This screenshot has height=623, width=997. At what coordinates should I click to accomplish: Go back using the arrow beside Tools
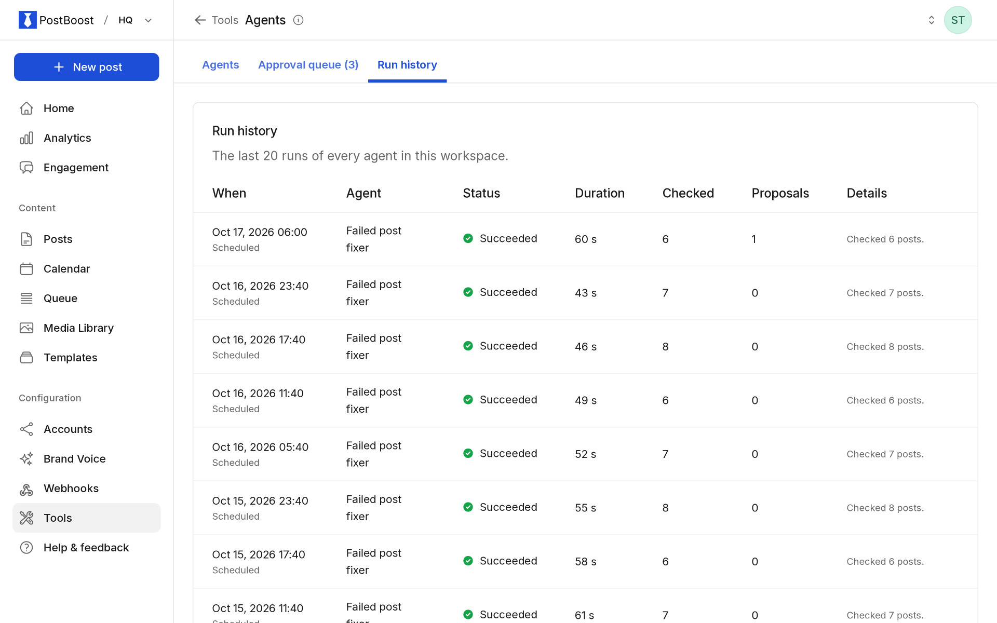coord(200,20)
